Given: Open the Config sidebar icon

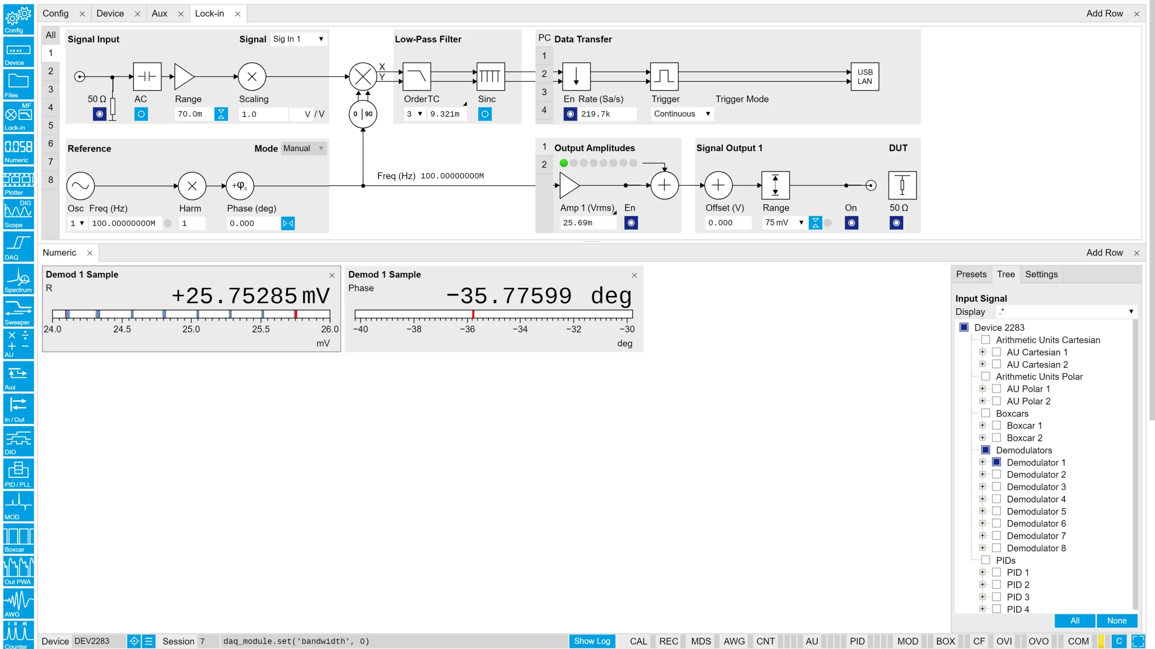Looking at the screenshot, I should [x=18, y=19].
